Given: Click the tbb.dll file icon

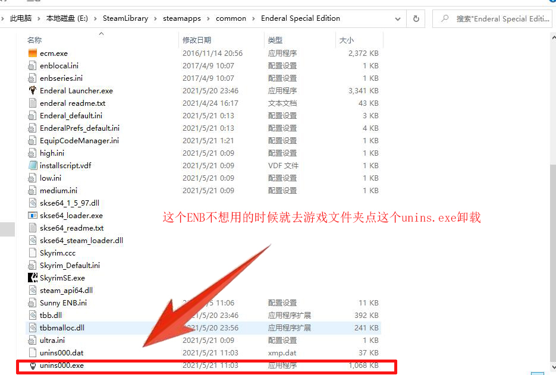Looking at the screenshot, I should [32, 315].
